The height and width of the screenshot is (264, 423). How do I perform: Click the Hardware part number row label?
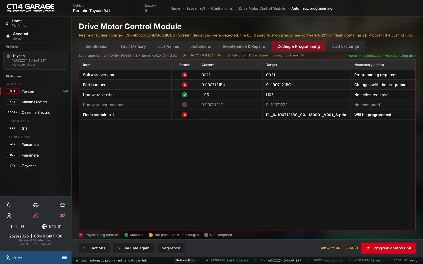[103, 105]
